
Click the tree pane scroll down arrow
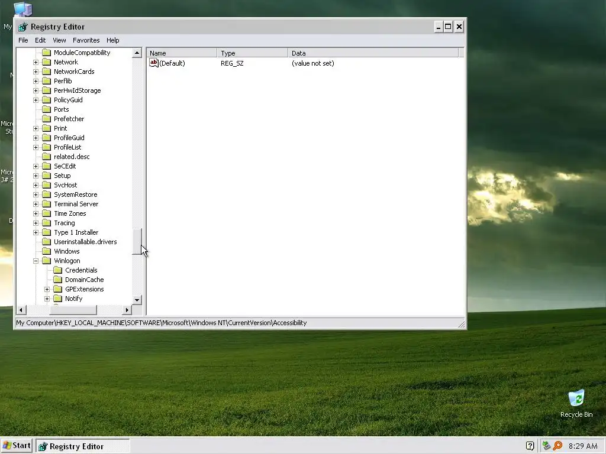pyautogui.click(x=137, y=300)
